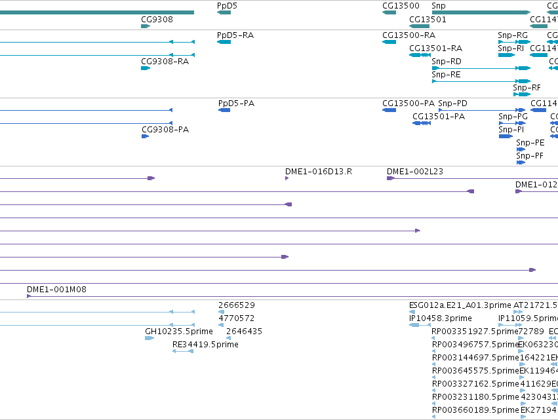The width and height of the screenshot is (558, 420).
Task: Click the Snp-PD protein label
Action: pos(452,104)
